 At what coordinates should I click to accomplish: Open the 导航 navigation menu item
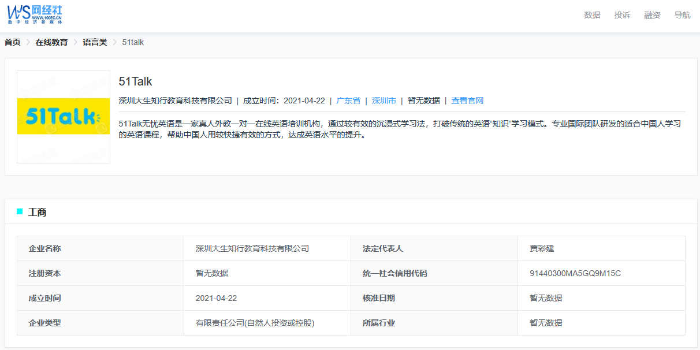pyautogui.click(x=682, y=15)
